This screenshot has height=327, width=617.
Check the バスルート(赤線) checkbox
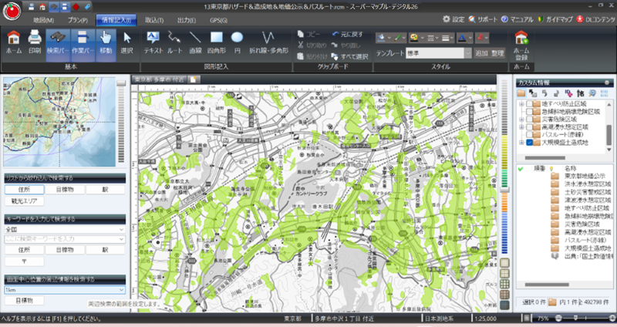tap(530, 134)
